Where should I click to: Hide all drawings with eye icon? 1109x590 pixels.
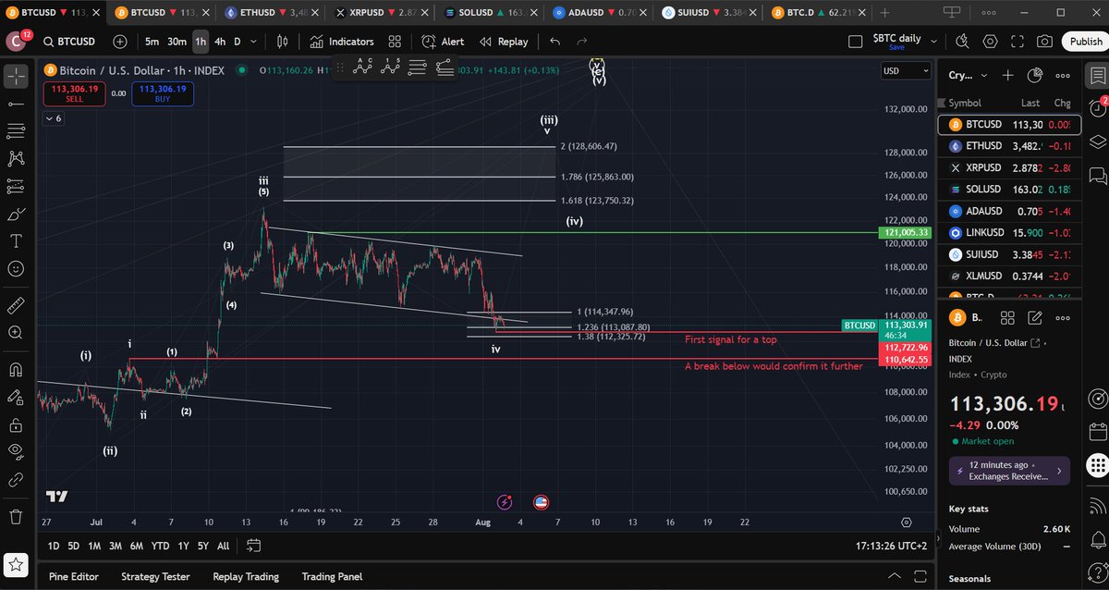tap(16, 451)
